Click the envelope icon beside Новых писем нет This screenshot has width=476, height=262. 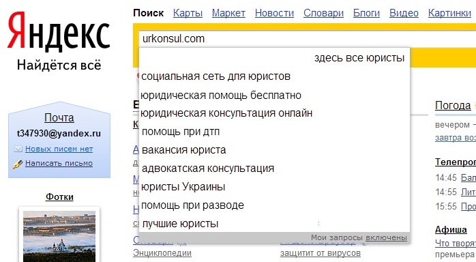click(x=18, y=149)
